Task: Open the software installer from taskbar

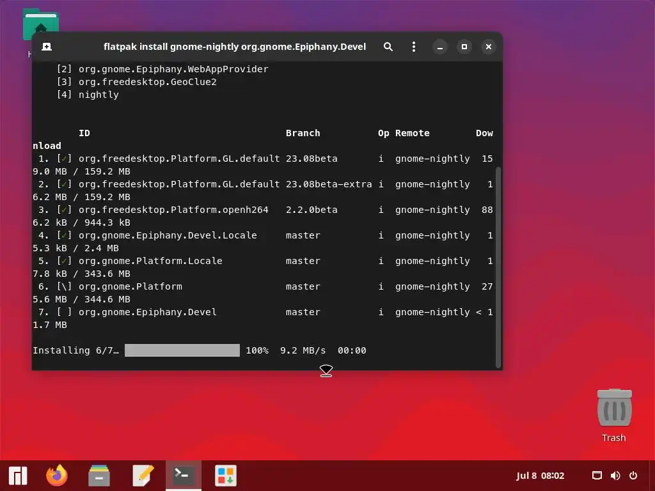Action: (226, 476)
